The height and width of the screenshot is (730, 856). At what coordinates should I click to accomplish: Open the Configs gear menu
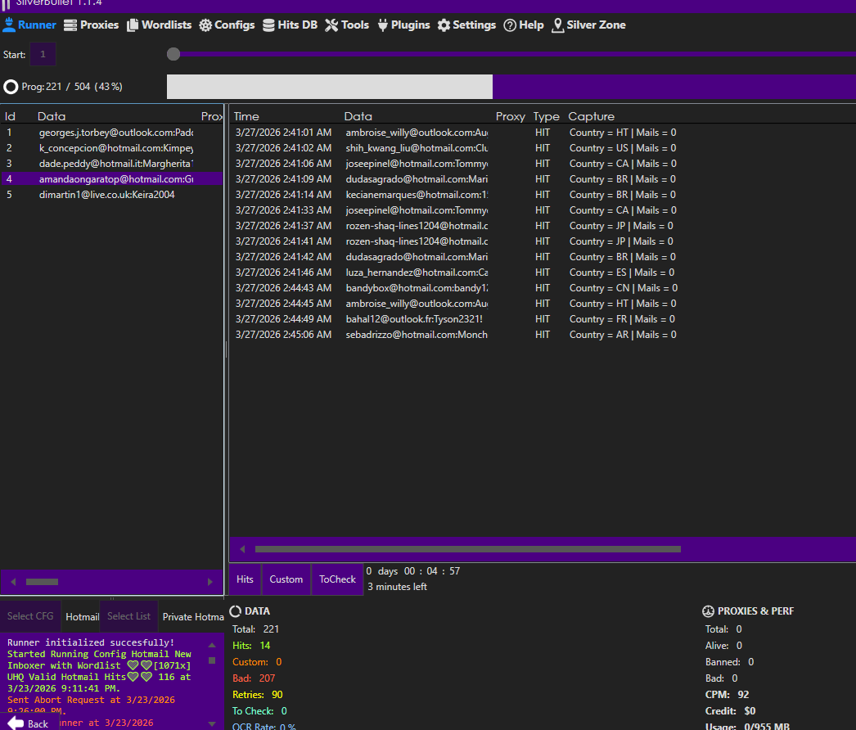pyautogui.click(x=227, y=25)
